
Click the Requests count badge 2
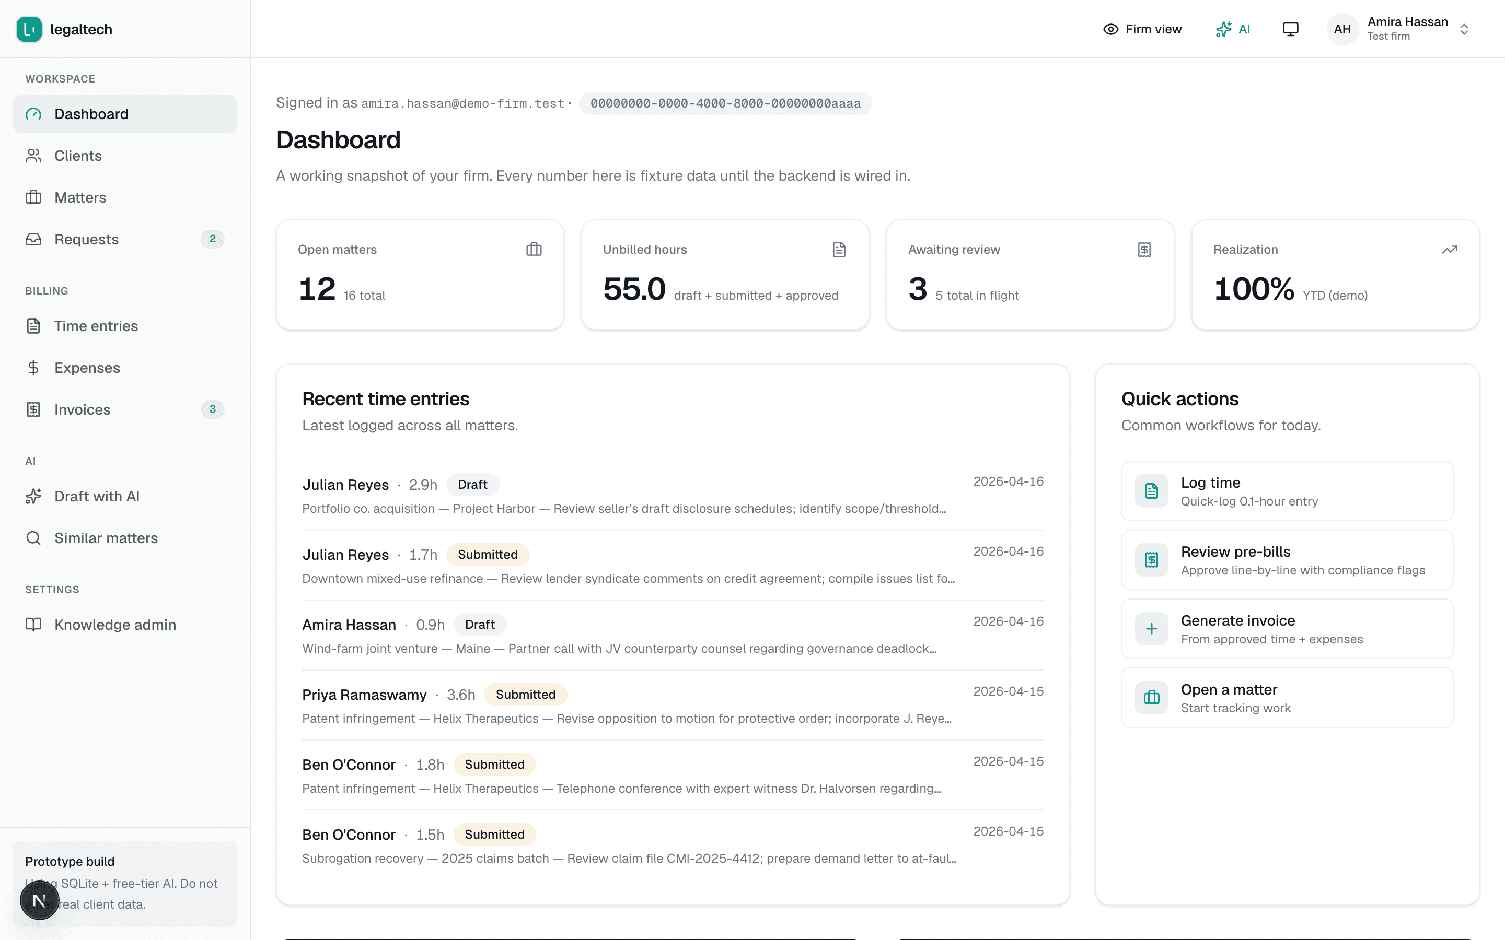click(x=213, y=239)
